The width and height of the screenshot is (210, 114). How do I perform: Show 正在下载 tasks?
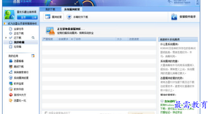(19, 33)
